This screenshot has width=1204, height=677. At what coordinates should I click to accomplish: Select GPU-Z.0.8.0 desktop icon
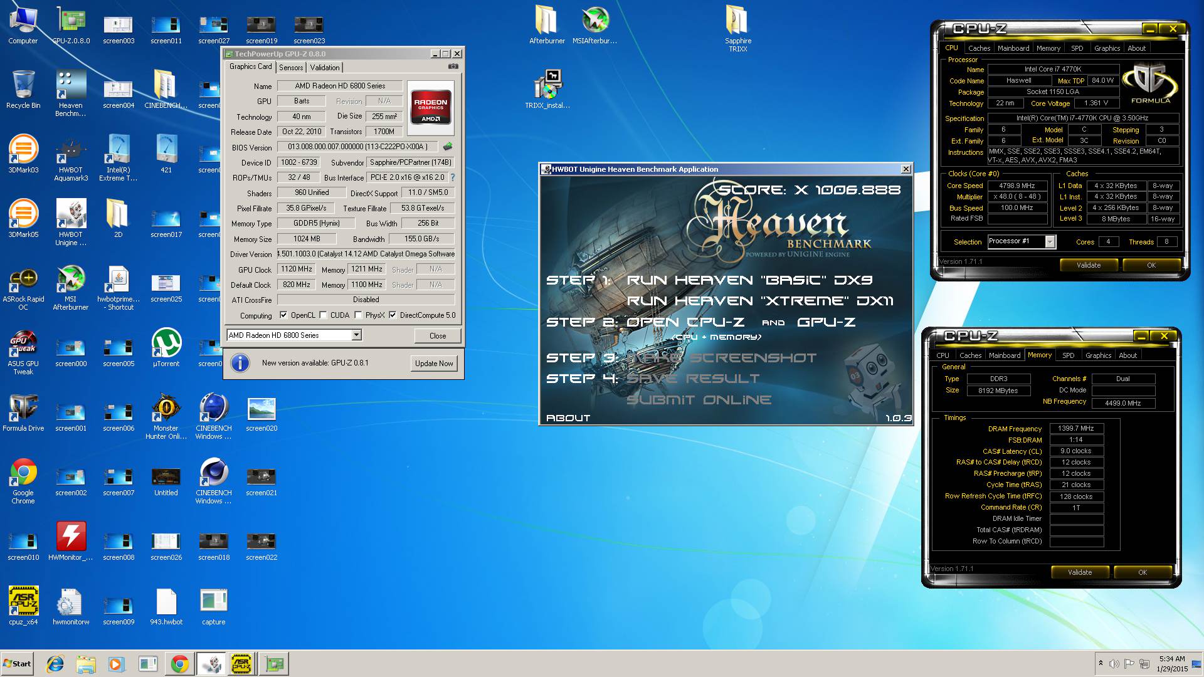pyautogui.click(x=71, y=25)
